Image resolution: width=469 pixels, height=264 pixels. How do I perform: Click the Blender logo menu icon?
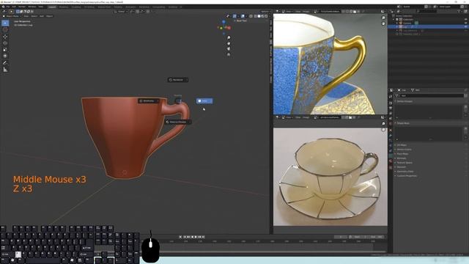3,7
